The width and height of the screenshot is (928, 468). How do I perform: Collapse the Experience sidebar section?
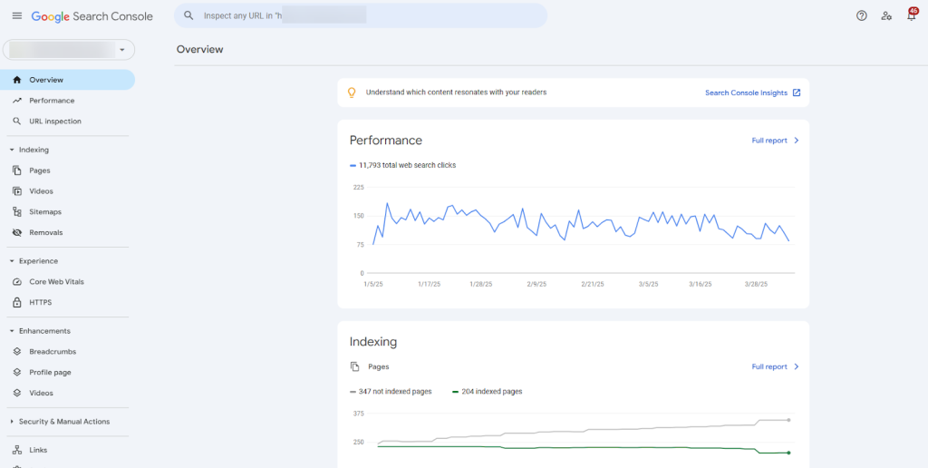click(x=12, y=261)
